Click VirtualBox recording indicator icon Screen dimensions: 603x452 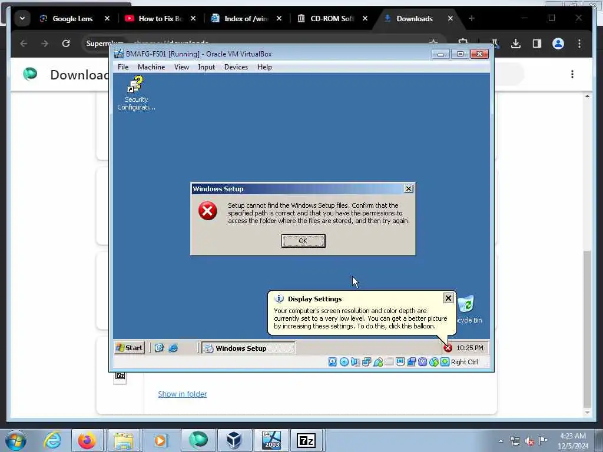(412, 362)
